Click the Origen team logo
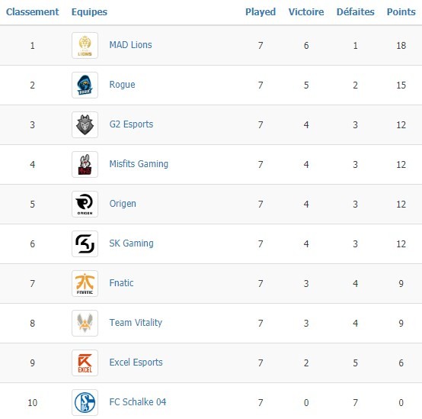Screen dimensions: 422x419 pyautogui.click(x=85, y=204)
